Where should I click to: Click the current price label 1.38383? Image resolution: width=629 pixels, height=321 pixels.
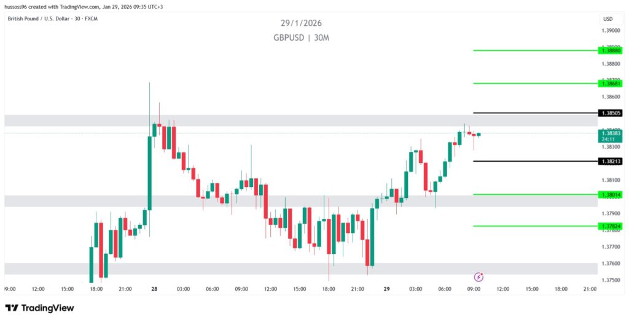pos(611,133)
